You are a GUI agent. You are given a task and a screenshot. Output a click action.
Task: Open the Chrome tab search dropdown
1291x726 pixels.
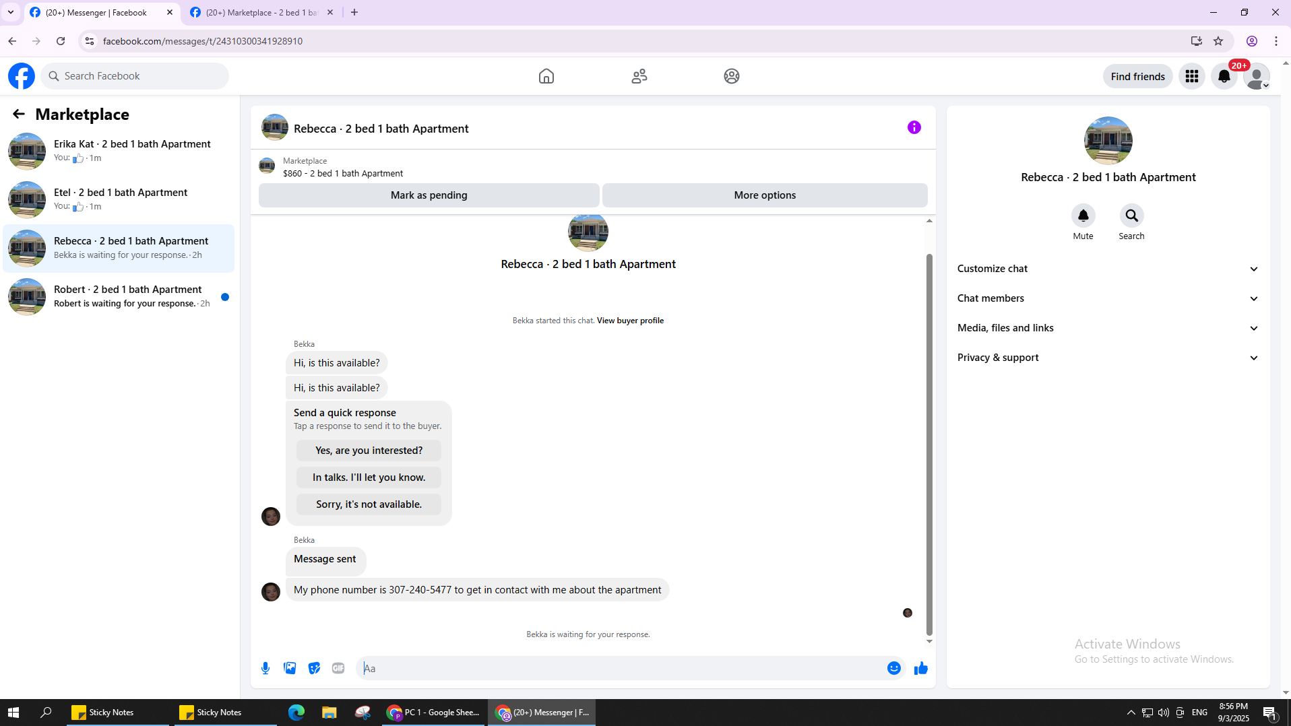click(x=11, y=12)
